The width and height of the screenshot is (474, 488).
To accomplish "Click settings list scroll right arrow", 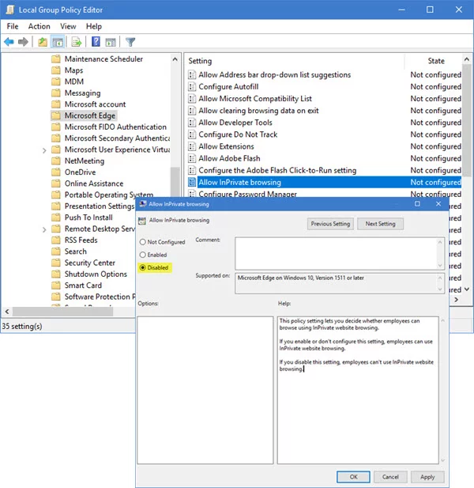I will (456, 300).
